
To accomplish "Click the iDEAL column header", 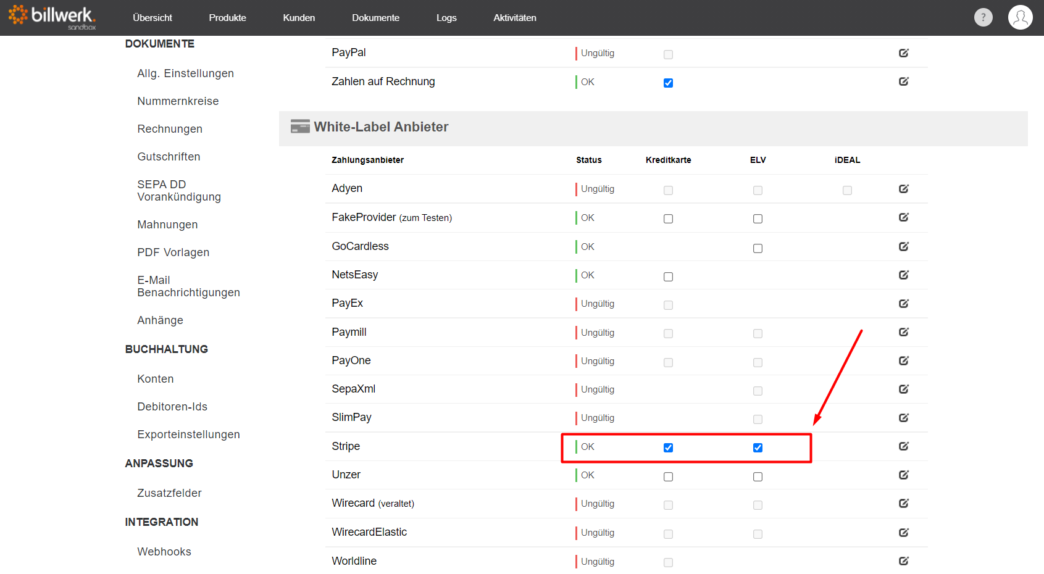I will (847, 160).
